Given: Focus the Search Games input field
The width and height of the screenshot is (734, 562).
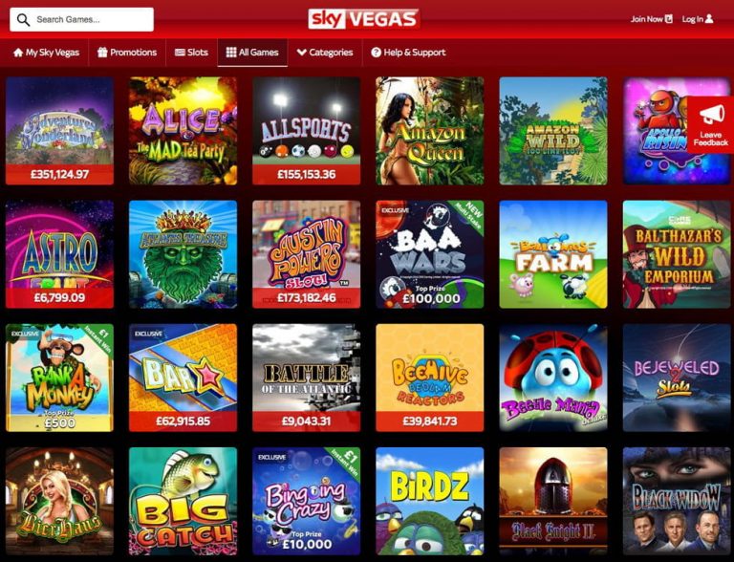Looking at the screenshot, I should (81, 20).
